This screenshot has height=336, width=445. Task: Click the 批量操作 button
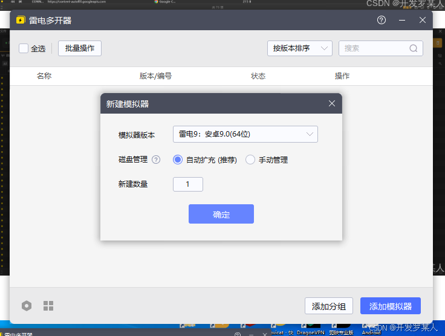coord(80,48)
